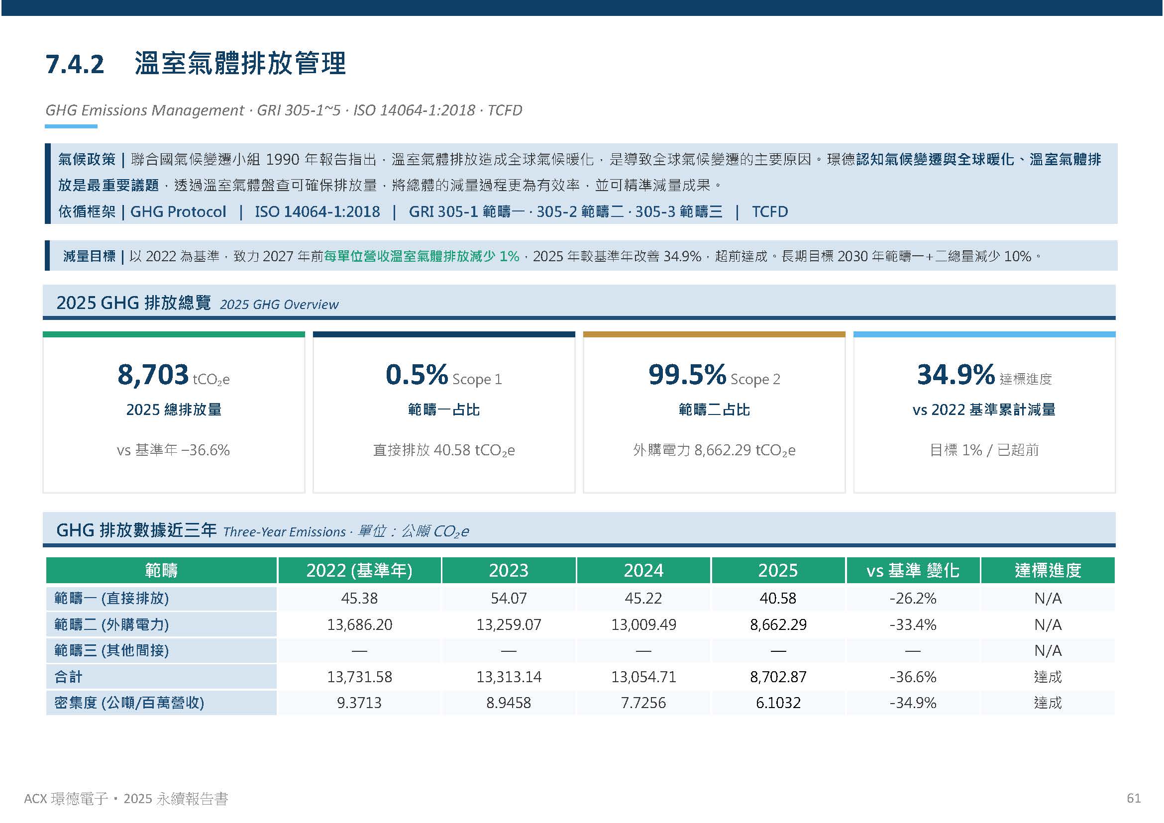Screen dimensions: 1164x823
Task: Click the vs 基準 變化 column header
Action: [913, 571]
